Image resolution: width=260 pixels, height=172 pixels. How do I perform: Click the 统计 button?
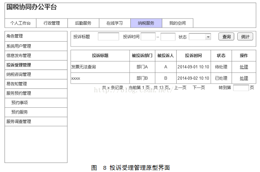pos(245,37)
